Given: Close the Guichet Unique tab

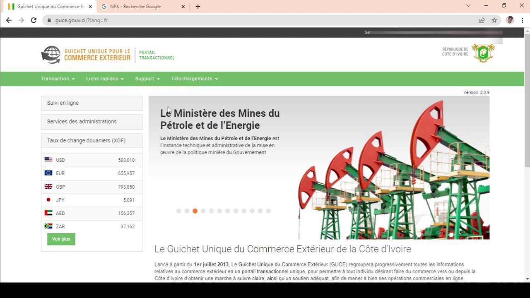Looking at the screenshot, I should click(90, 7).
